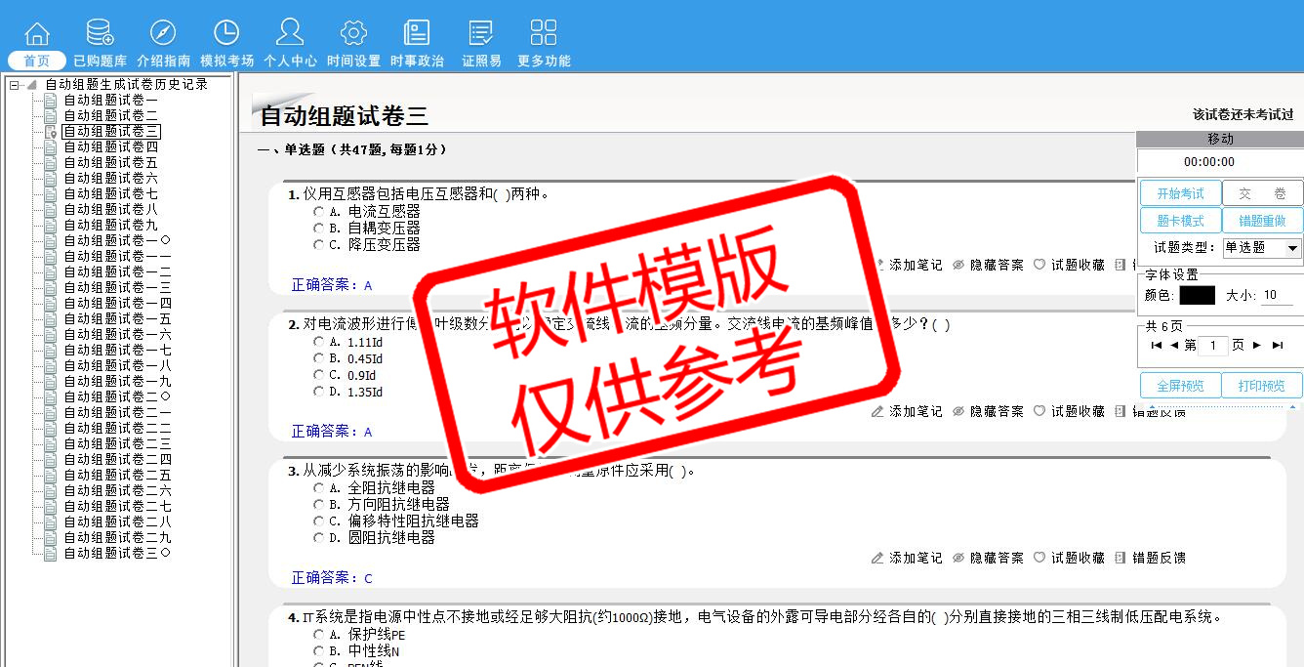Click the 开始考试 button
Screen dimensions: 1304x667
click(1180, 193)
